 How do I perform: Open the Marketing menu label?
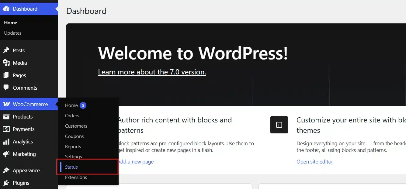(24, 154)
